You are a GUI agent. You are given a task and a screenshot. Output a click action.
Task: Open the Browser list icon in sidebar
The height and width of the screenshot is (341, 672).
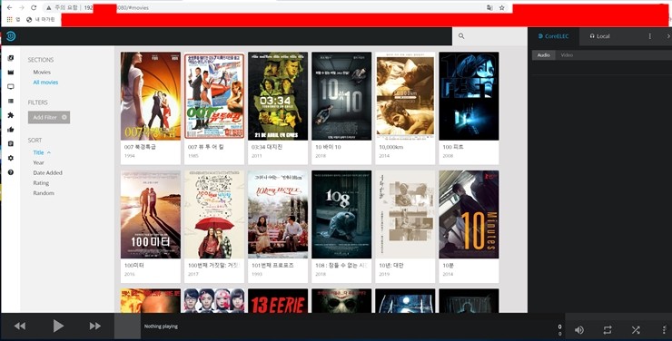tap(11, 101)
